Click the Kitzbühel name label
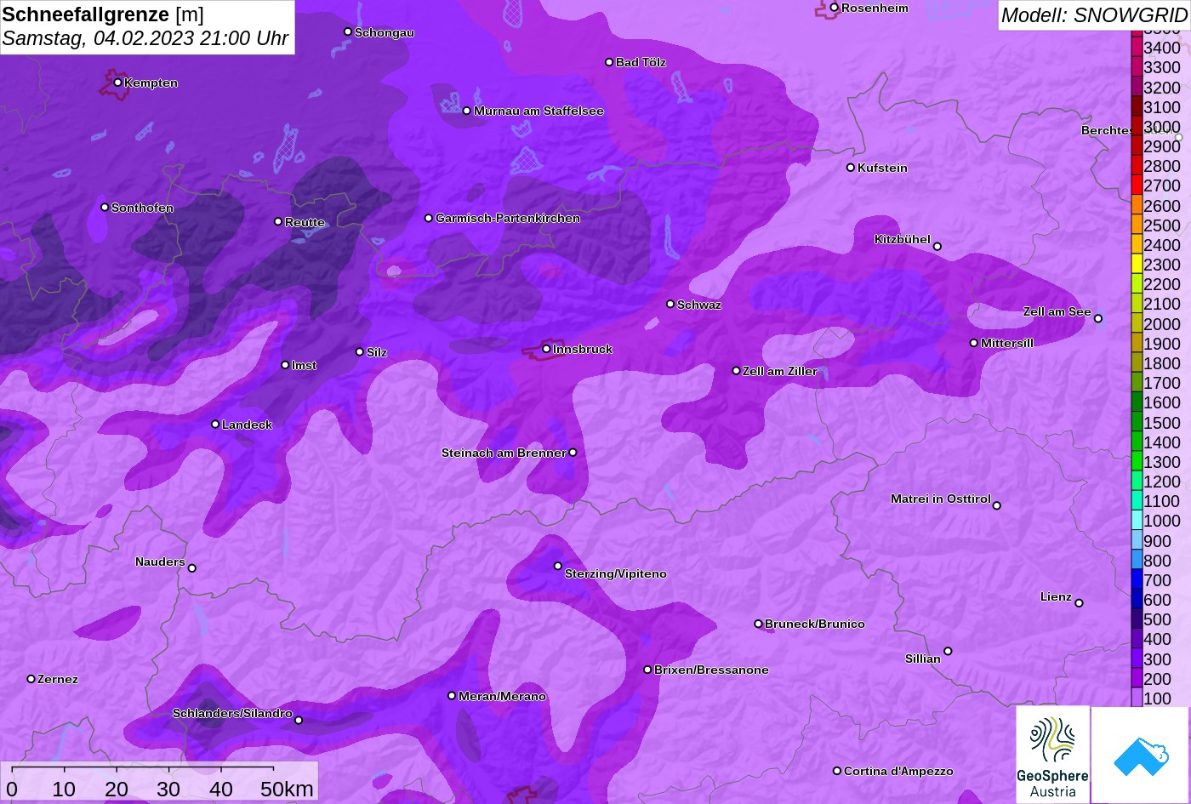Viewport: 1191px width, 804px height. coord(903,239)
